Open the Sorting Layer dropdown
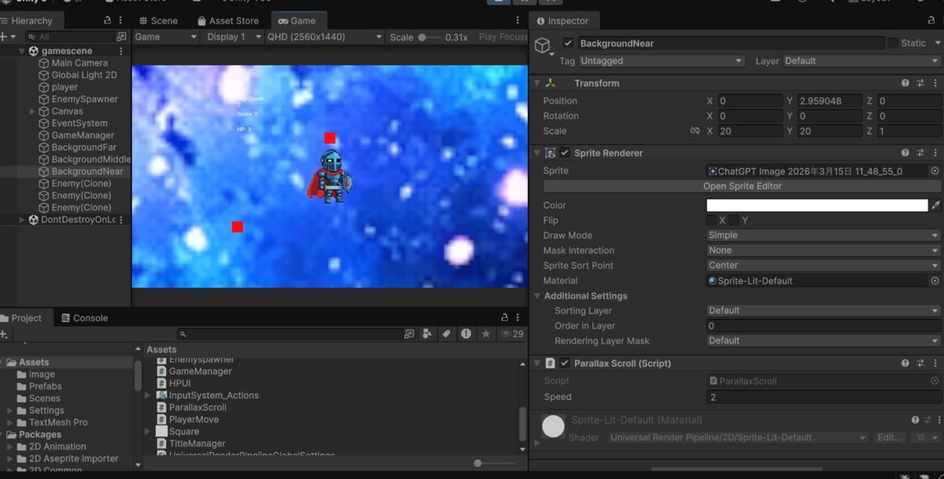Image resolution: width=944 pixels, height=479 pixels. coord(823,311)
